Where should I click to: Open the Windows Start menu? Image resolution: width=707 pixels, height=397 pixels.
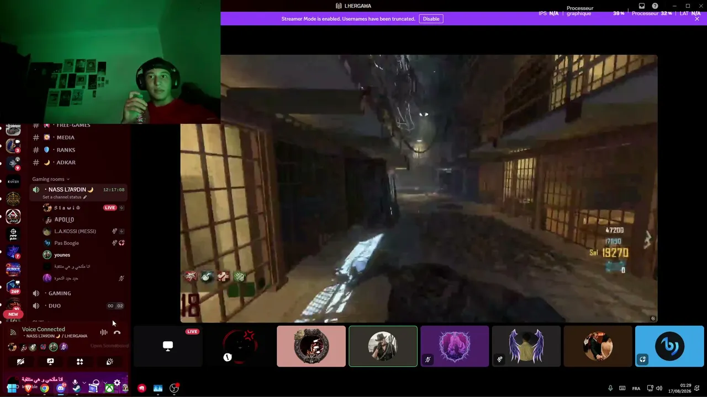point(12,388)
